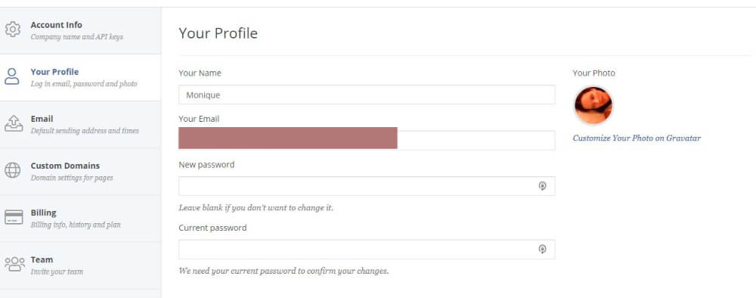Click inside the Your Email field
756x298 pixels.
pyautogui.click(x=367, y=140)
